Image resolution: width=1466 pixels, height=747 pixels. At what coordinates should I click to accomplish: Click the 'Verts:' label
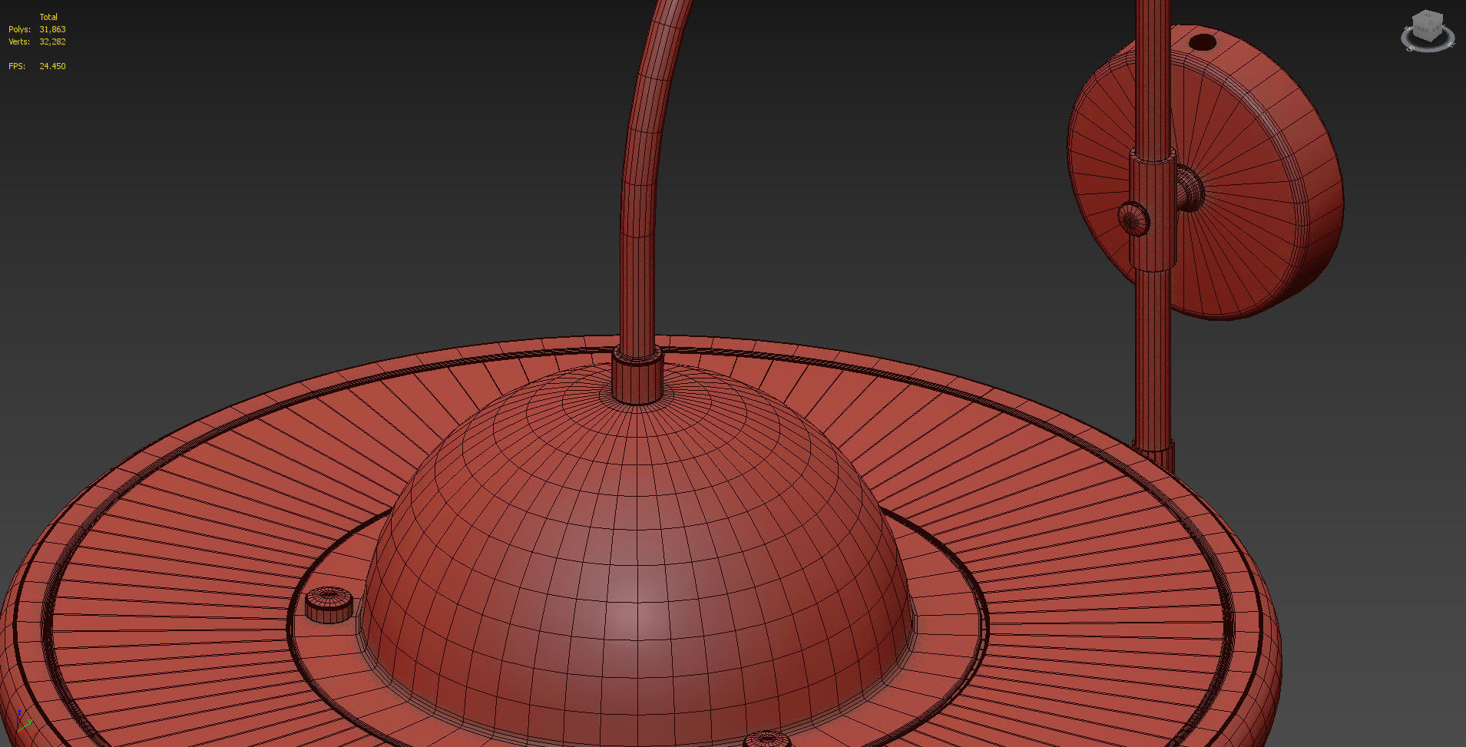tap(19, 41)
